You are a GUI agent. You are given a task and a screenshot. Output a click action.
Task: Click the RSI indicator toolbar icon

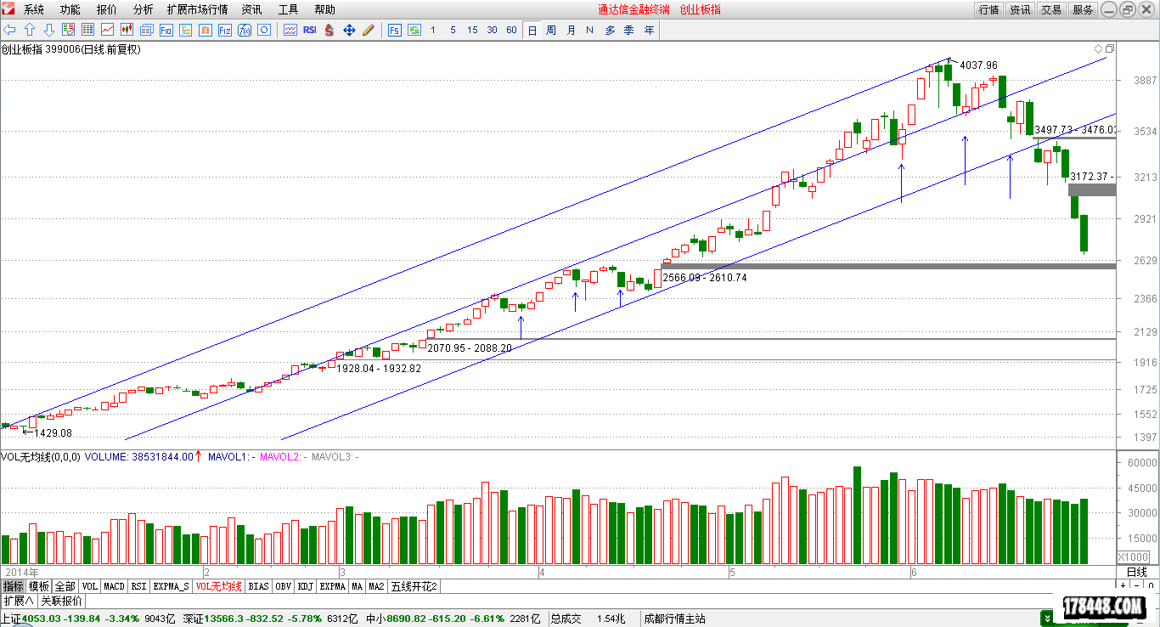pos(310,30)
